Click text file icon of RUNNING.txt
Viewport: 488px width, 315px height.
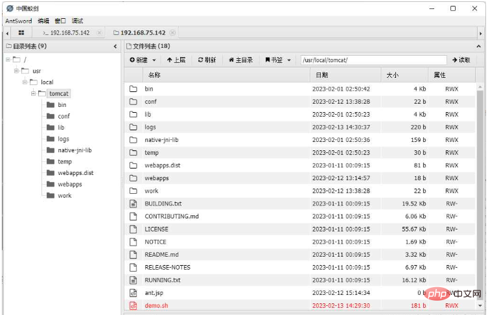click(134, 280)
